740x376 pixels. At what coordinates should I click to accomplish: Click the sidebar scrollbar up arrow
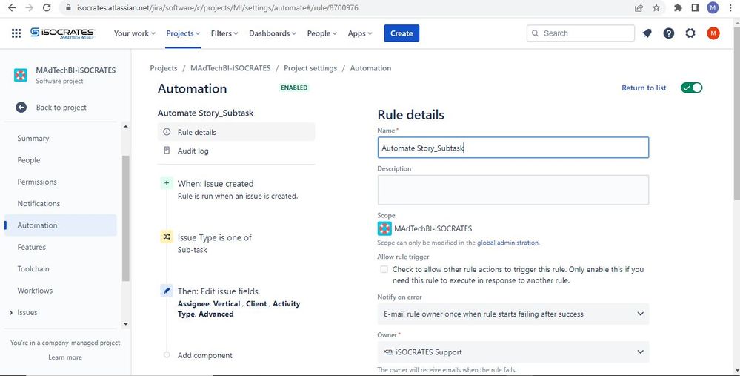click(x=125, y=126)
